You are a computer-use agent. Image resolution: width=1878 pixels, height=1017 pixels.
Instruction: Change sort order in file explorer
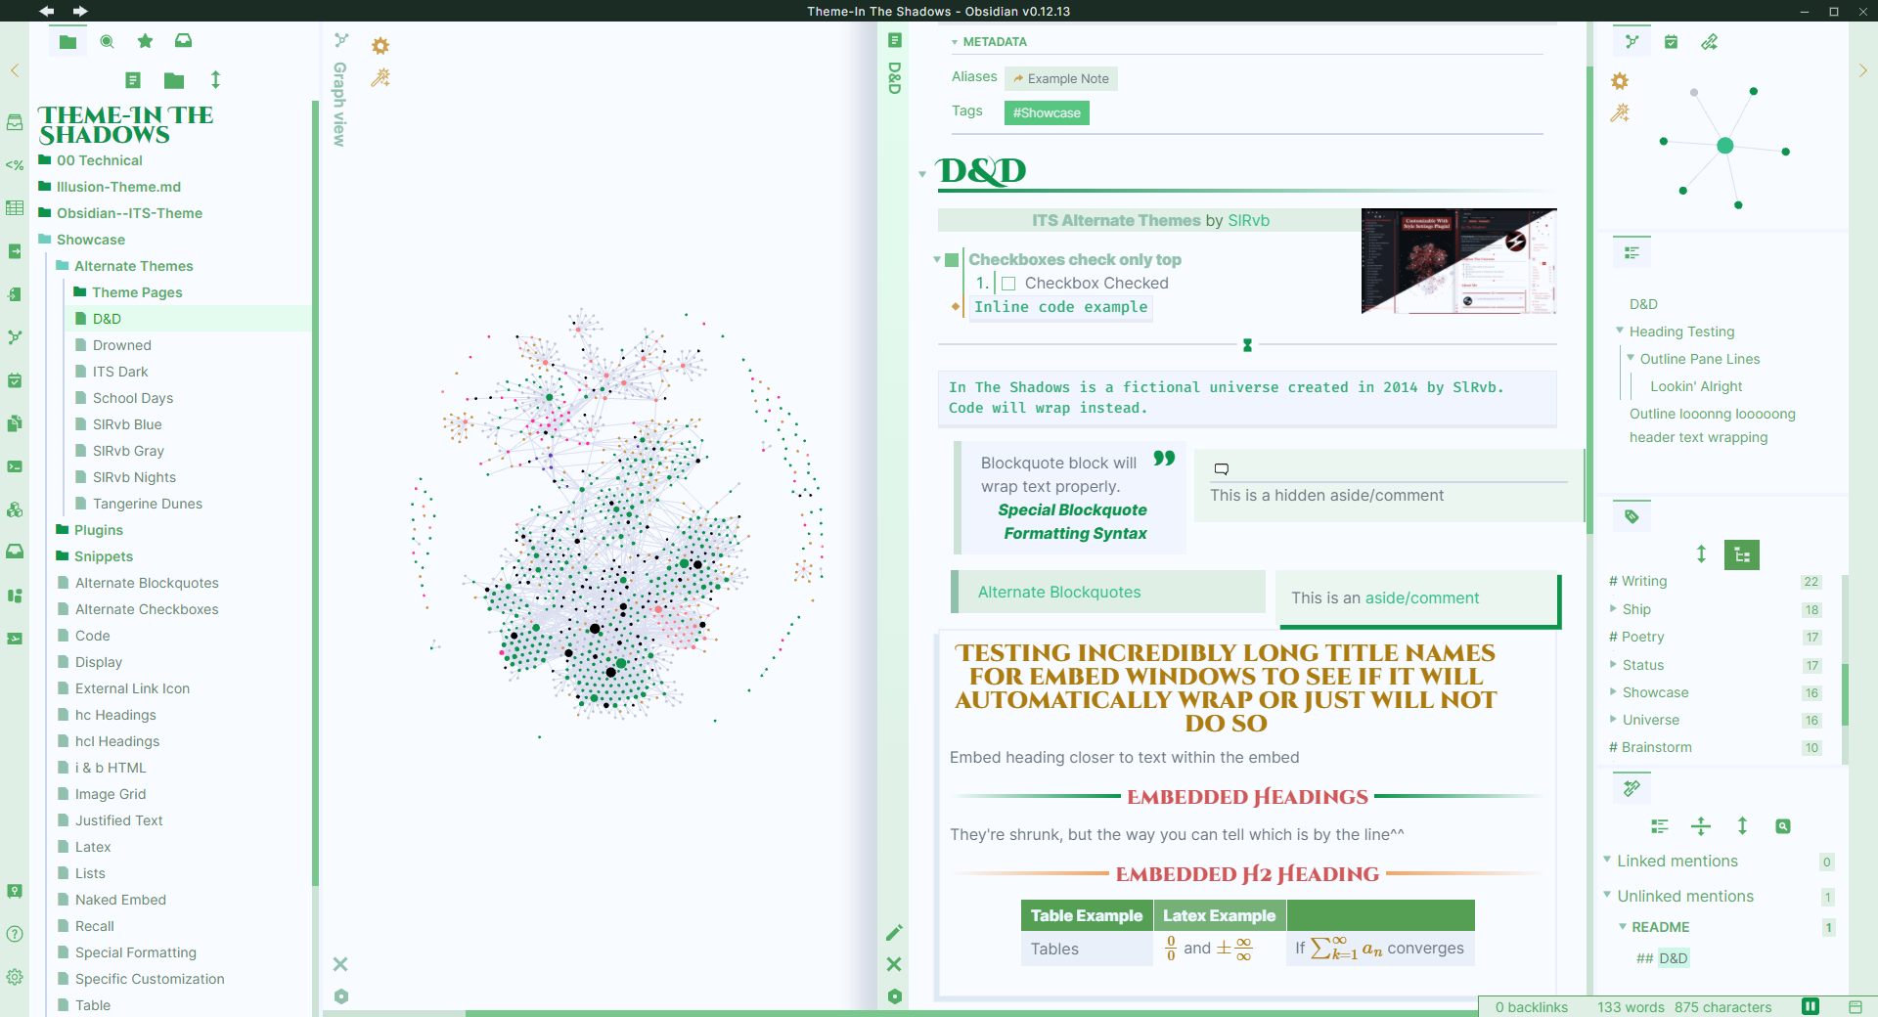pyautogui.click(x=216, y=80)
